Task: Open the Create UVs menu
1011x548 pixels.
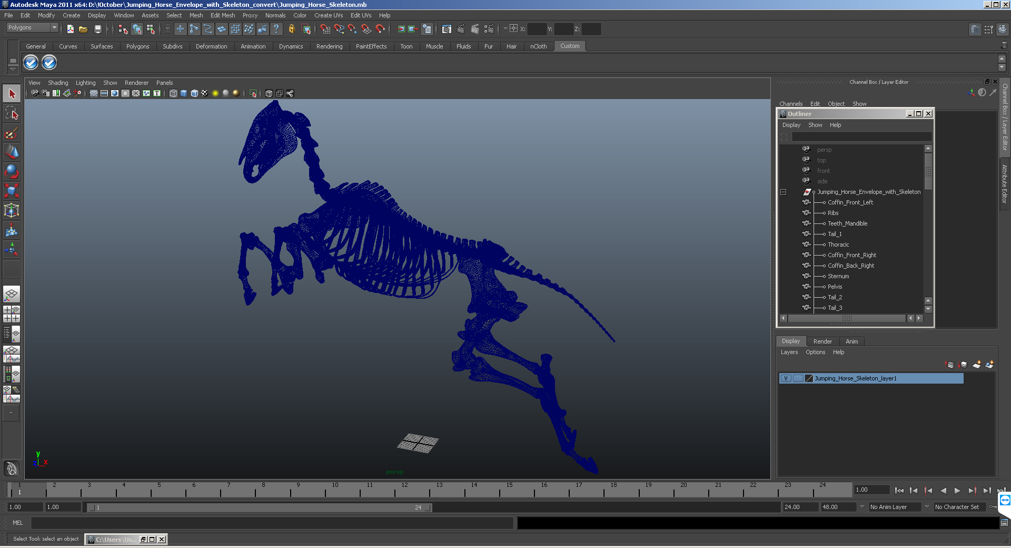Action: point(329,15)
